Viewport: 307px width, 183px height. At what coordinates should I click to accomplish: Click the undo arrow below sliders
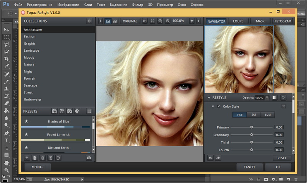point(211,158)
